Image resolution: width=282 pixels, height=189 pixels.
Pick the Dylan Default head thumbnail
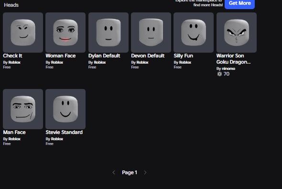click(x=108, y=33)
